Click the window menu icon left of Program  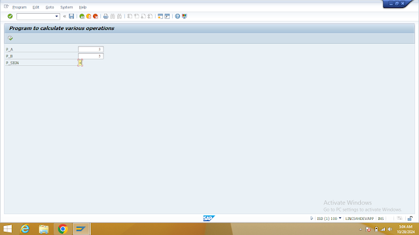click(7, 7)
